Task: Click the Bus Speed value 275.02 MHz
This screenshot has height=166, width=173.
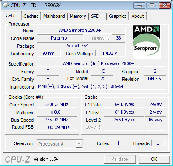Action: [57, 120]
